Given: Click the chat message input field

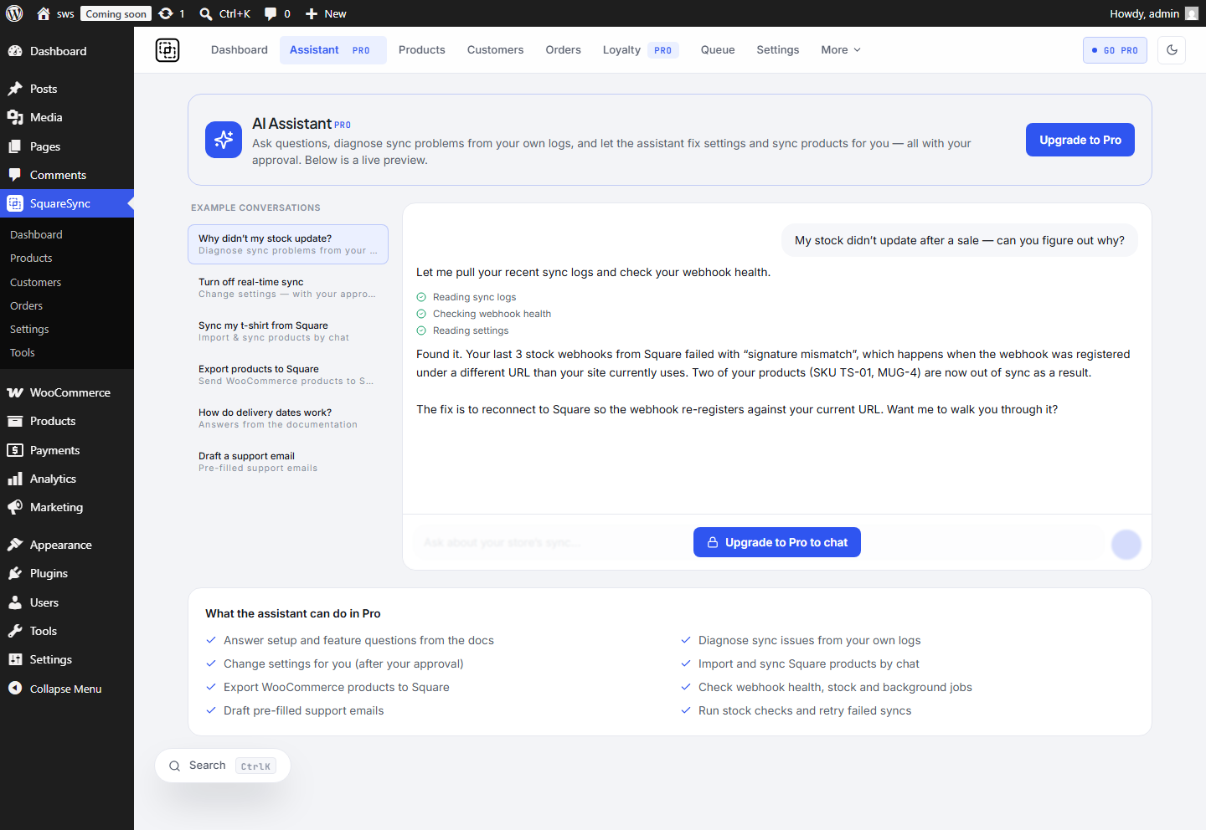Looking at the screenshot, I should point(760,542).
